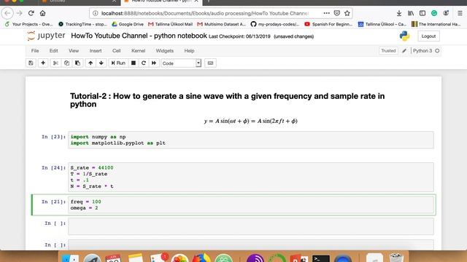
Task: Paste cells below in Jupyter toolbar
Action: [77, 63]
